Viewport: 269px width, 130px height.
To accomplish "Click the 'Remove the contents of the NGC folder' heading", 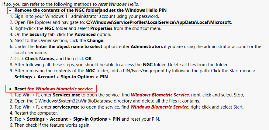I will click(x=57, y=10).
